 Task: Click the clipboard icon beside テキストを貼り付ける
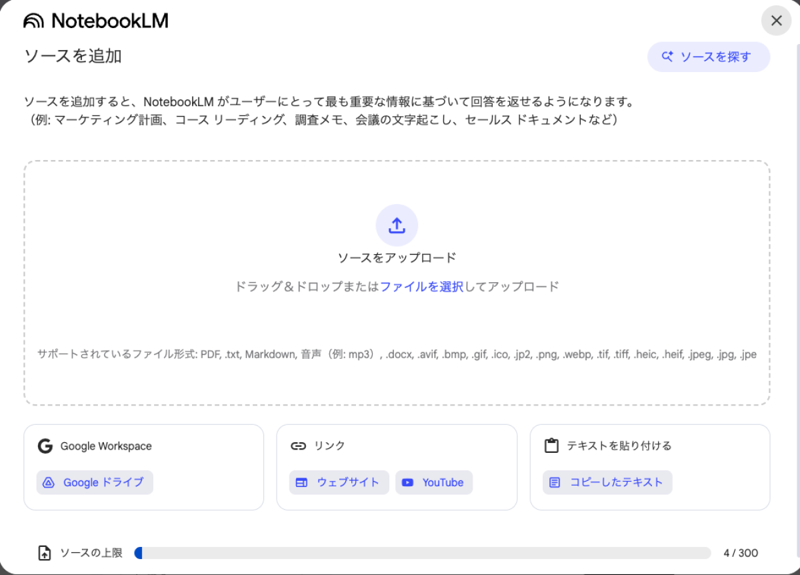(551, 446)
